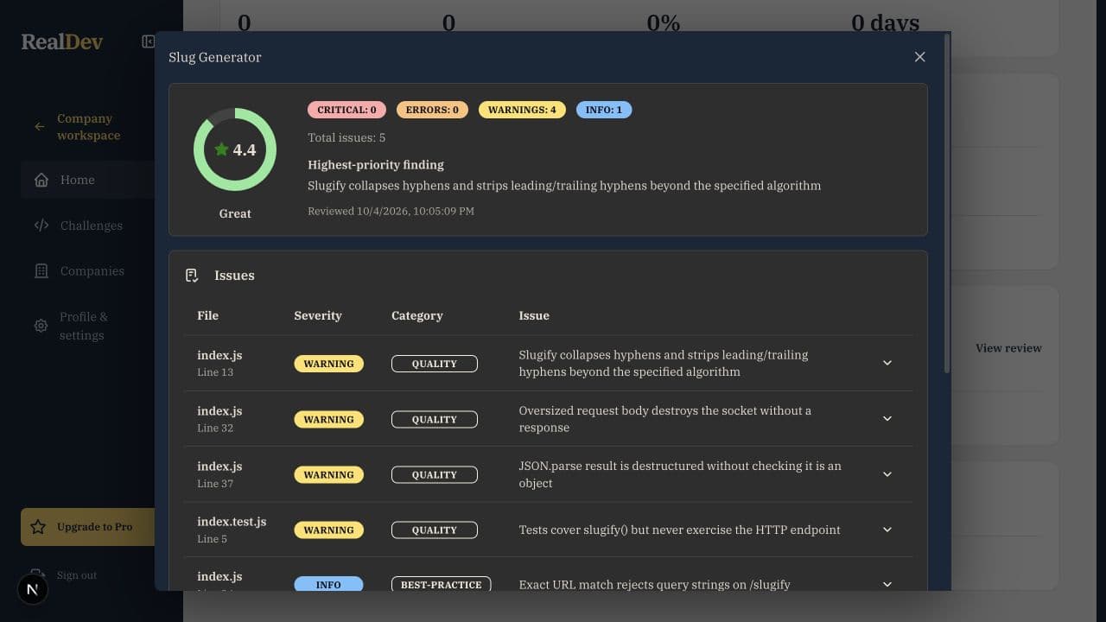Click the Reviewed 10/4/2026 timestamp
This screenshot has width=1106, height=622.
pyautogui.click(x=391, y=211)
